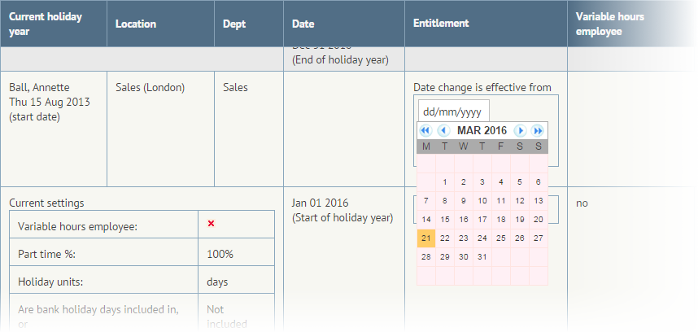This screenshot has height=332, width=698.
Task: Click the Dept column header
Action: point(234,24)
